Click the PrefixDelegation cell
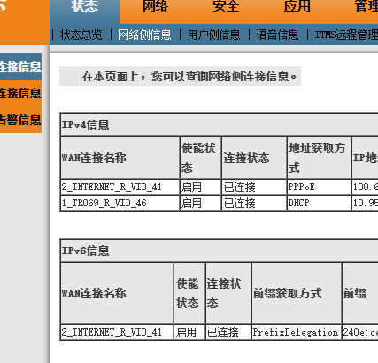Screen dimensions: 378x363 pyautogui.click(x=297, y=332)
